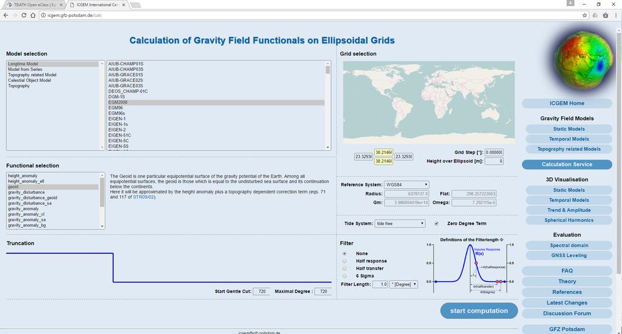Click start computation button
Screen dimensions: 622x334
[479, 310]
